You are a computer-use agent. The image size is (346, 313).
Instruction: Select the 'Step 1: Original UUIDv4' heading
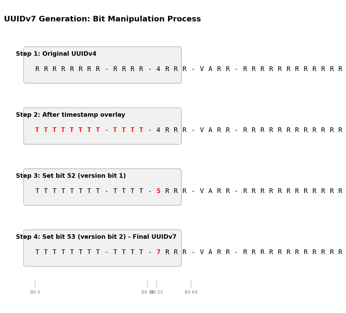click(56, 54)
